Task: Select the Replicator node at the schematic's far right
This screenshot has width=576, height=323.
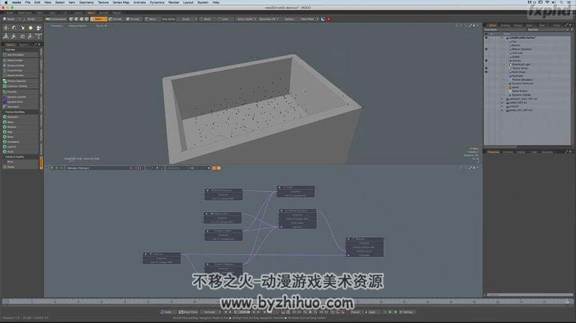Action: [x=364, y=247]
